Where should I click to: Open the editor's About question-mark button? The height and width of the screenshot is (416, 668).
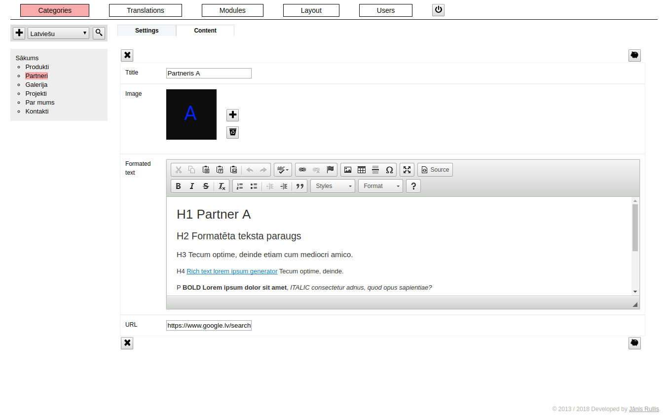[x=413, y=186]
